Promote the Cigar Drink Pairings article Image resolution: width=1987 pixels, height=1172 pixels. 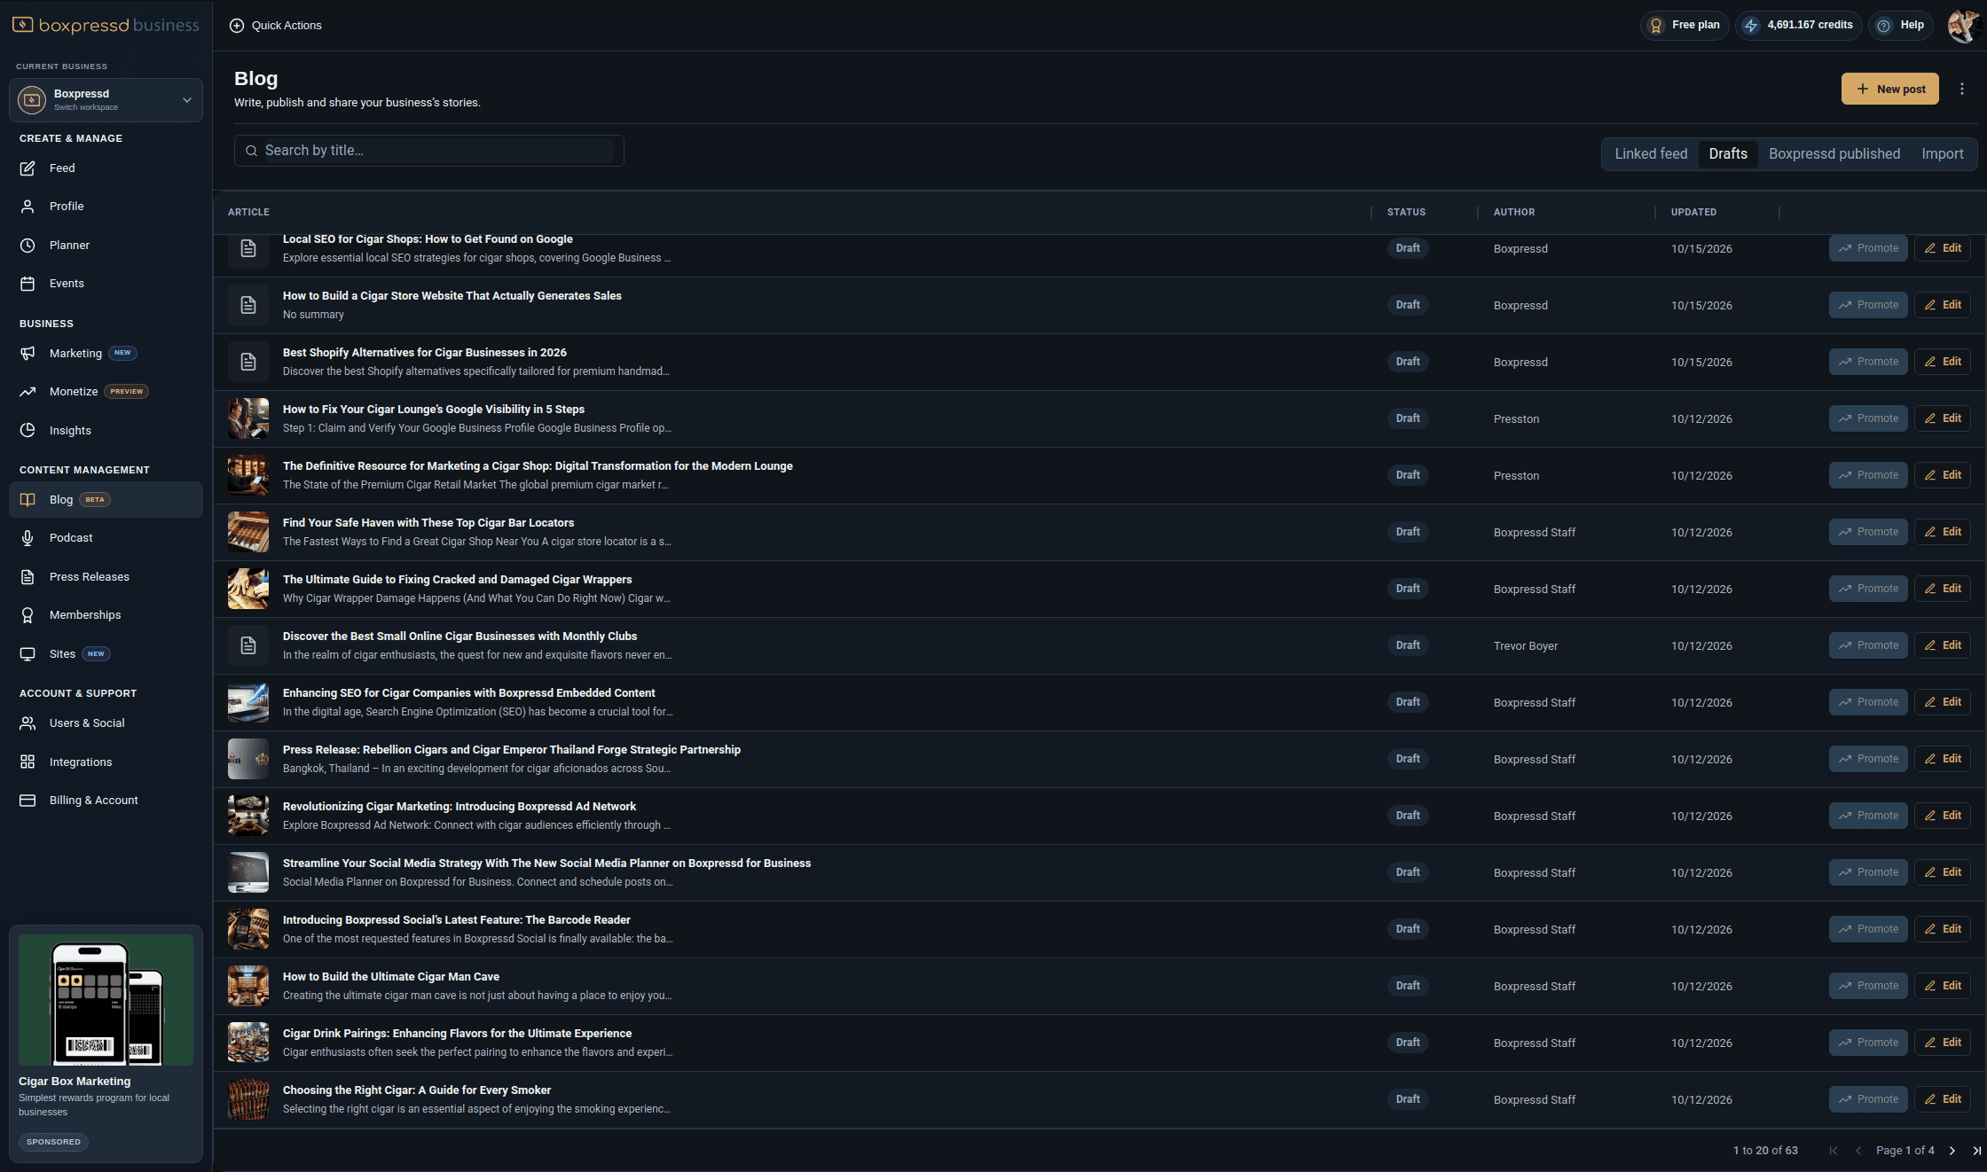coord(1868,1043)
